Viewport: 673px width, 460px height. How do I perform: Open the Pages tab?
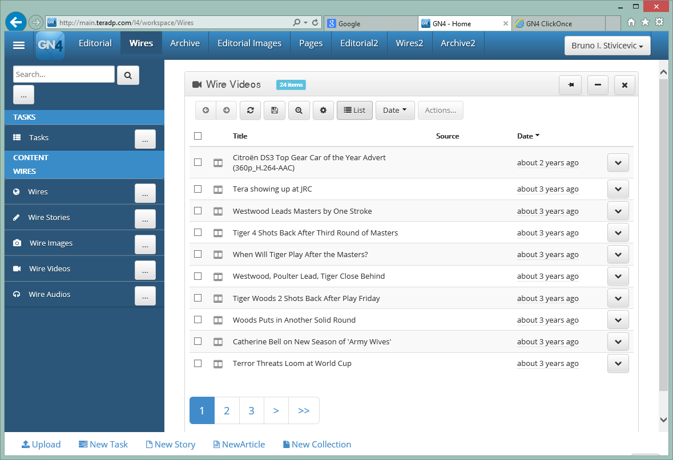311,43
